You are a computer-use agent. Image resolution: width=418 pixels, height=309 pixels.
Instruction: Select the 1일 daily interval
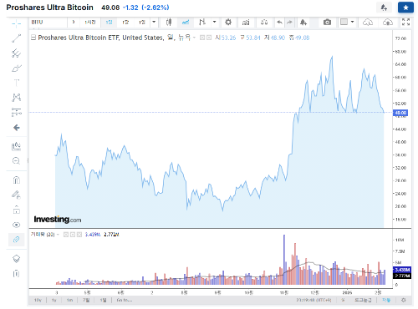coord(109,22)
